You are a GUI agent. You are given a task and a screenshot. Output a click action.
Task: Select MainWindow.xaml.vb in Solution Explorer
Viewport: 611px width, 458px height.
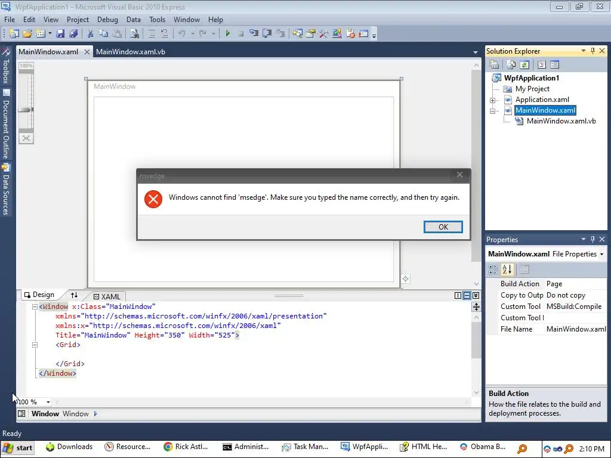tap(561, 120)
